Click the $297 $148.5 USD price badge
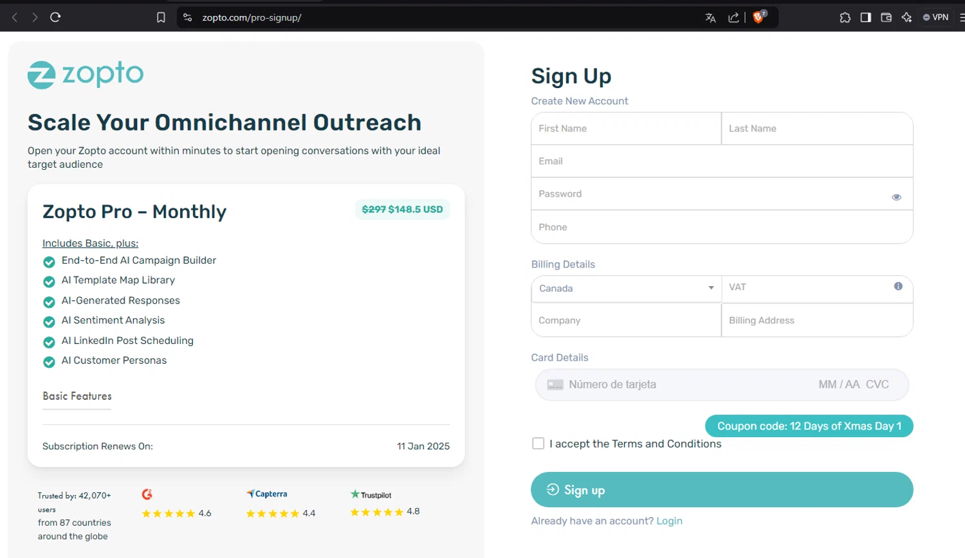This screenshot has height=558, width=965. 402,210
